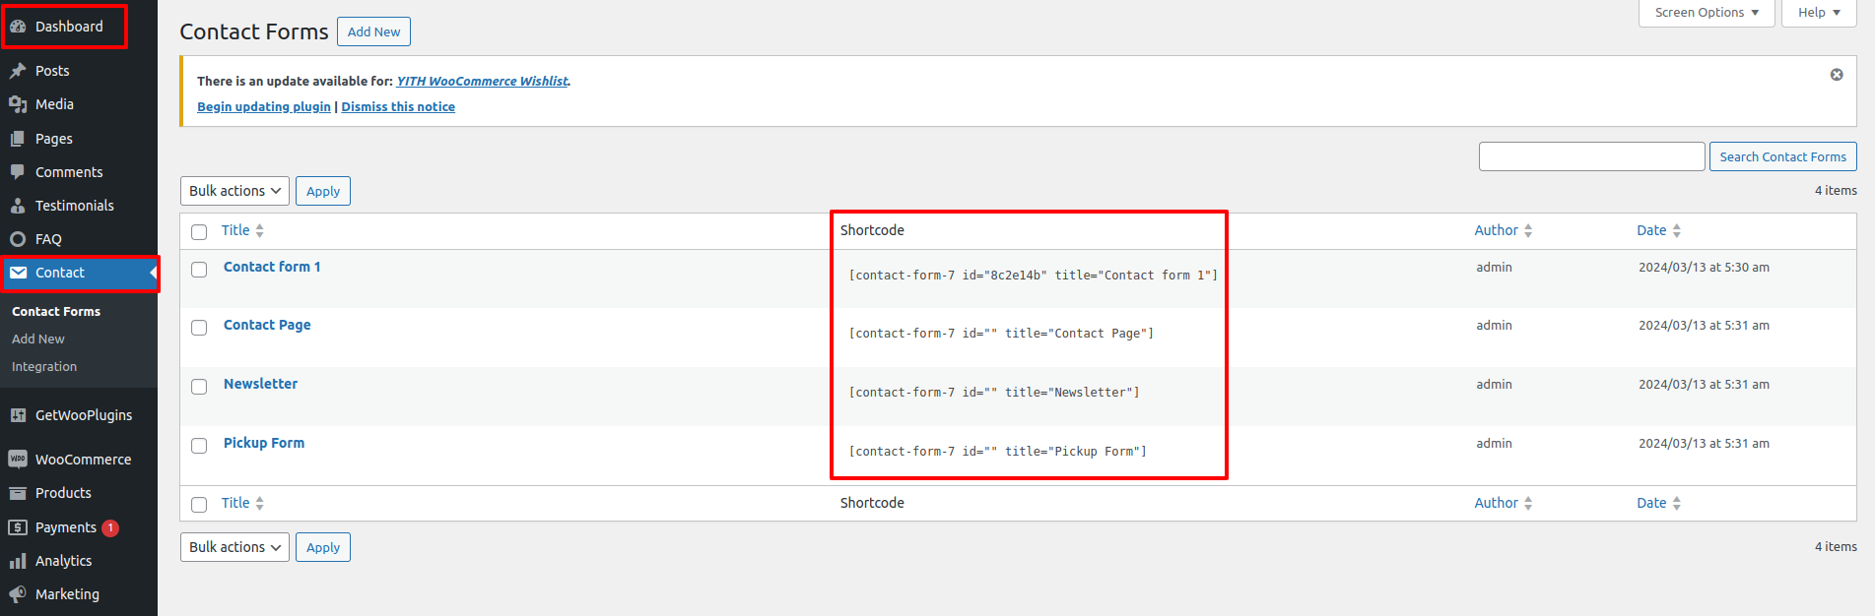Expand the Help tab
The width and height of the screenshot is (1875, 616).
[x=1818, y=13]
